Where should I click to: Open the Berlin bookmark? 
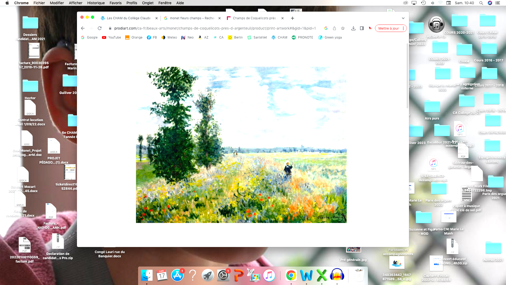235,37
